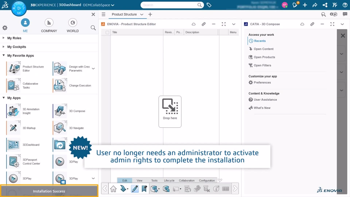This screenshot has height=197, width=350.
Task: Open the 3DEXPERIENCE compass
Action: [x=19, y=8]
